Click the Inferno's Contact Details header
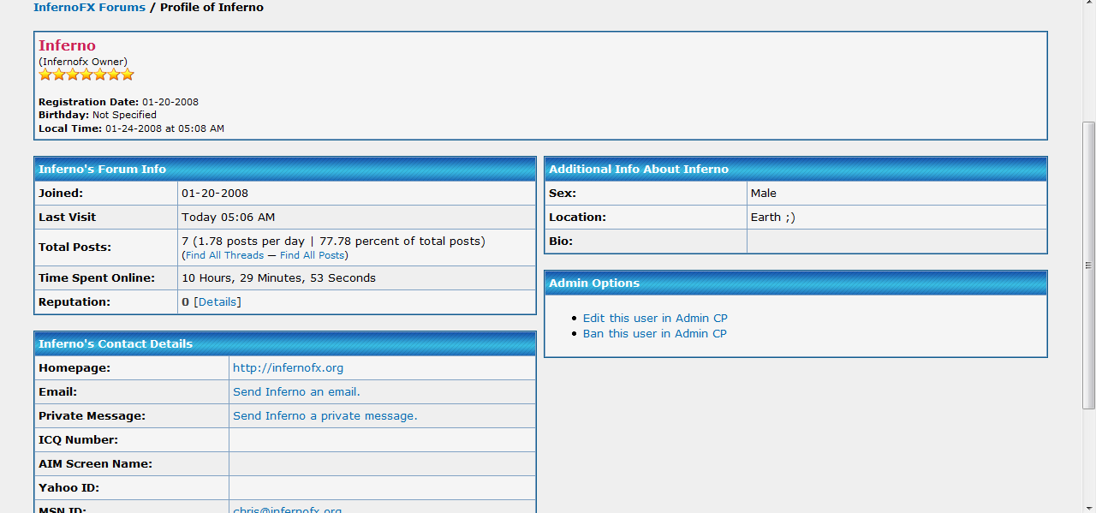 (x=285, y=344)
